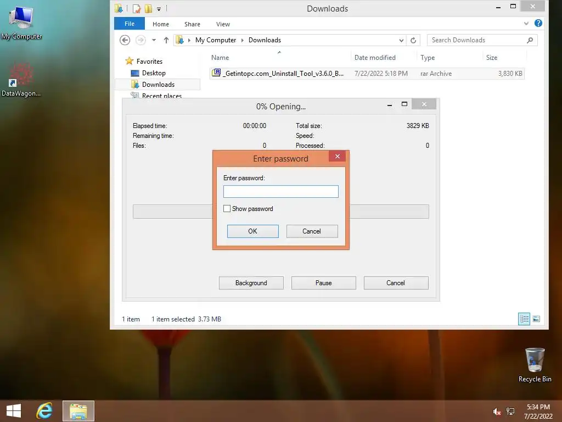Open Customize Quick Access Toolbar dropdown

(159, 9)
